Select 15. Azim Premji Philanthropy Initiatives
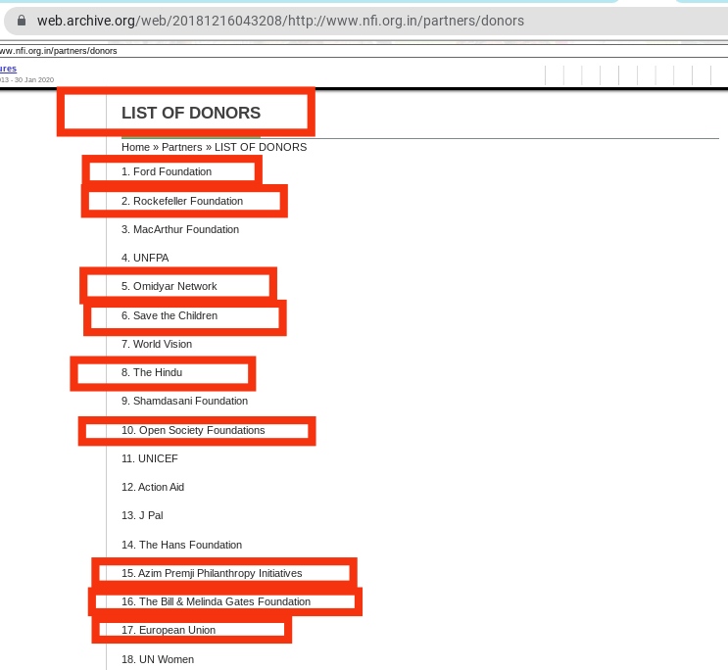The width and height of the screenshot is (728, 670). [x=212, y=573]
